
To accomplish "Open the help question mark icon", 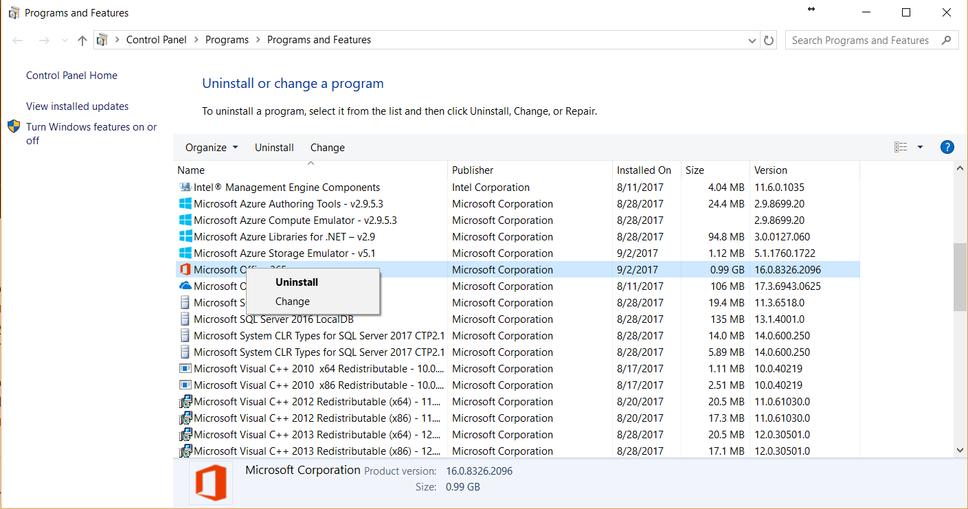I will click(947, 147).
